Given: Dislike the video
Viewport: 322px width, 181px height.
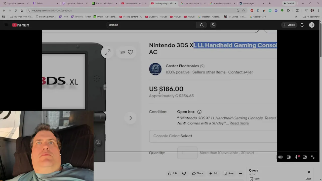Looking at the screenshot, I should [x=184, y=173].
